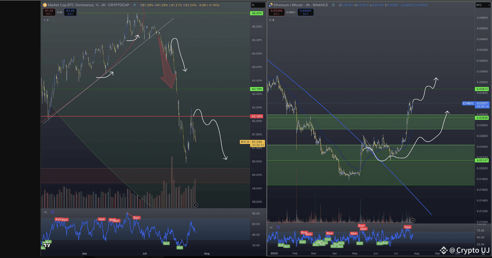Select the 63.19% green price label
The height and width of the screenshot is (258, 492).
pyautogui.click(x=257, y=89)
